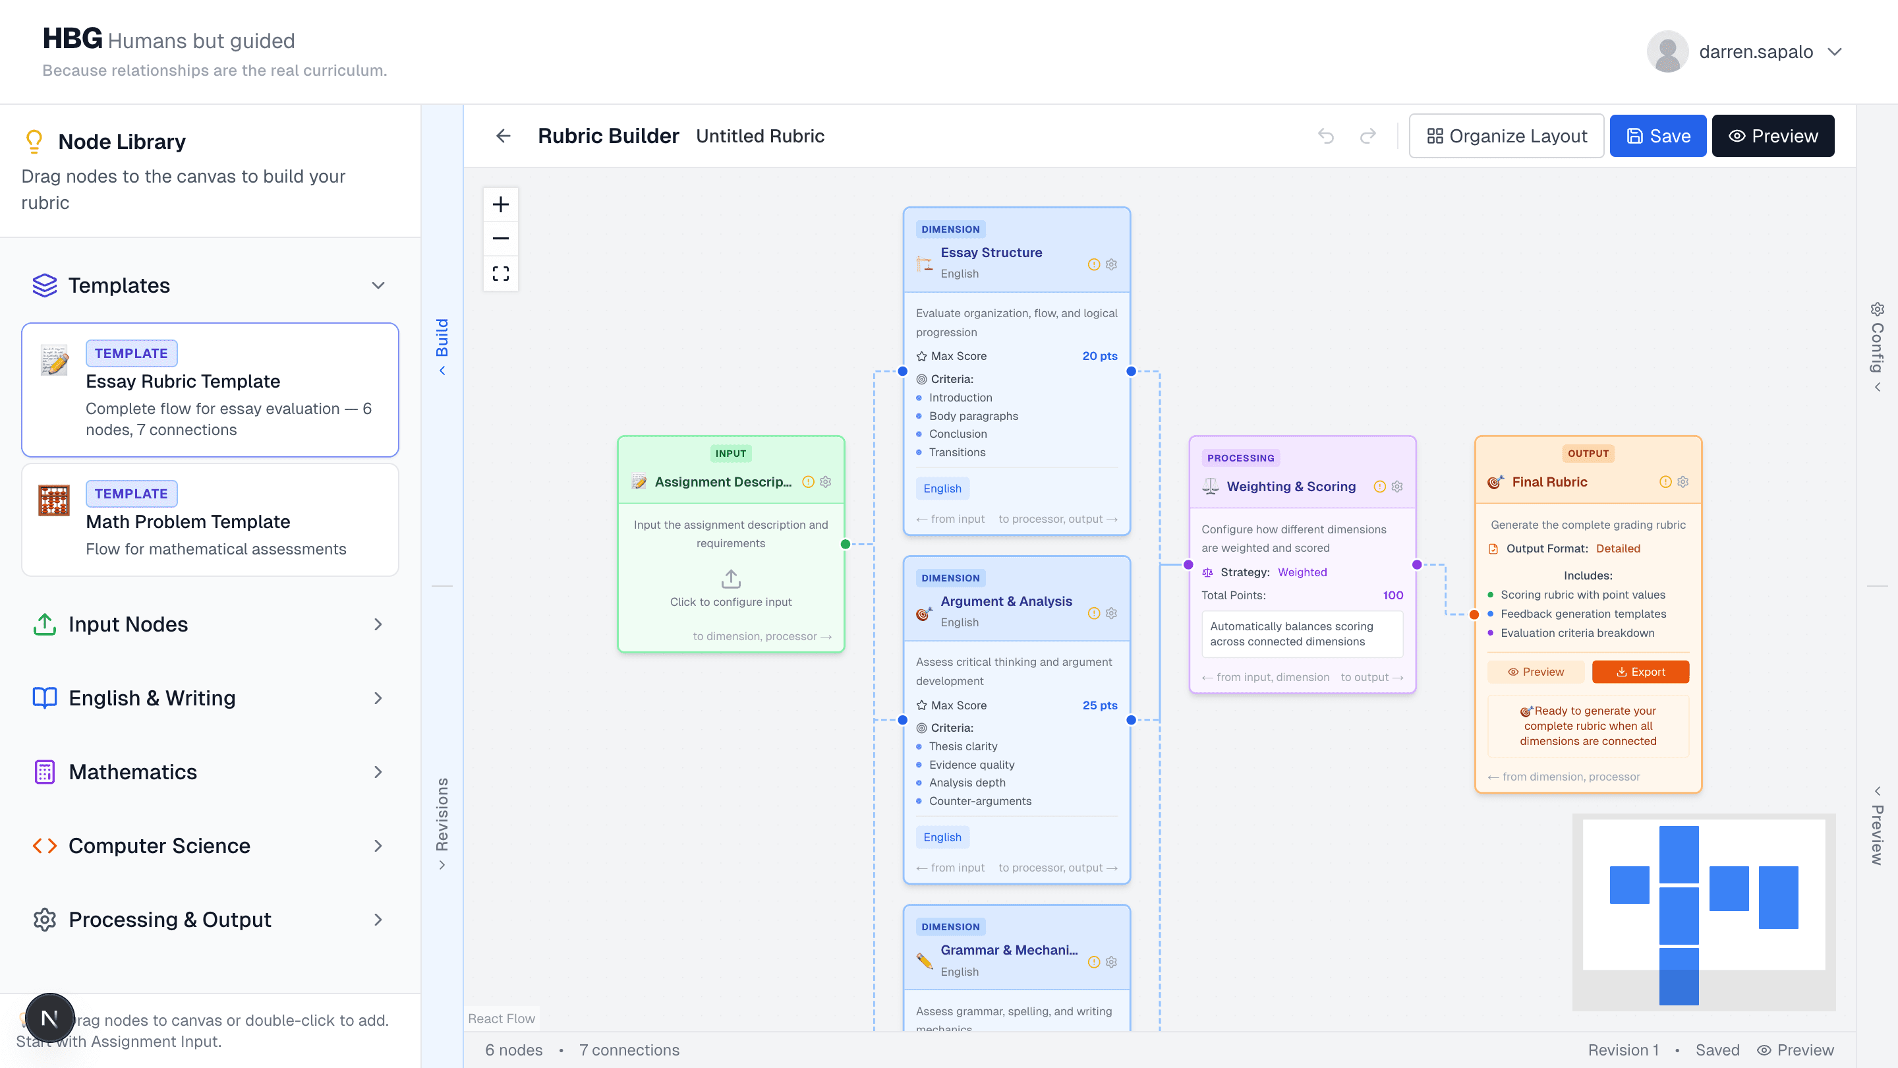This screenshot has height=1068, width=1898.
Task: Open gear settings on Weighting & Scoring node
Action: [x=1397, y=487]
